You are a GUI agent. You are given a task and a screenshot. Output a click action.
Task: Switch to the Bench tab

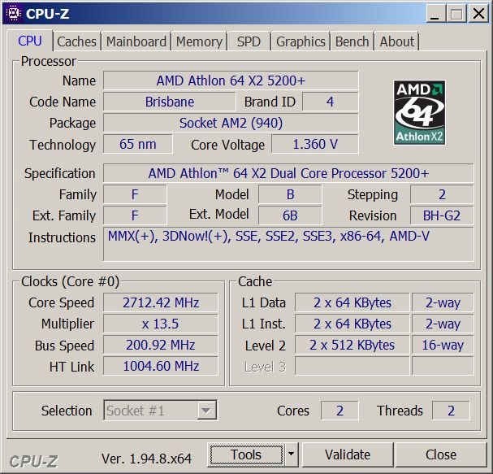pos(352,41)
